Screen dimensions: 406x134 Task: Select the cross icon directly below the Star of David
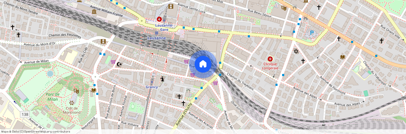(x=303, y=61)
